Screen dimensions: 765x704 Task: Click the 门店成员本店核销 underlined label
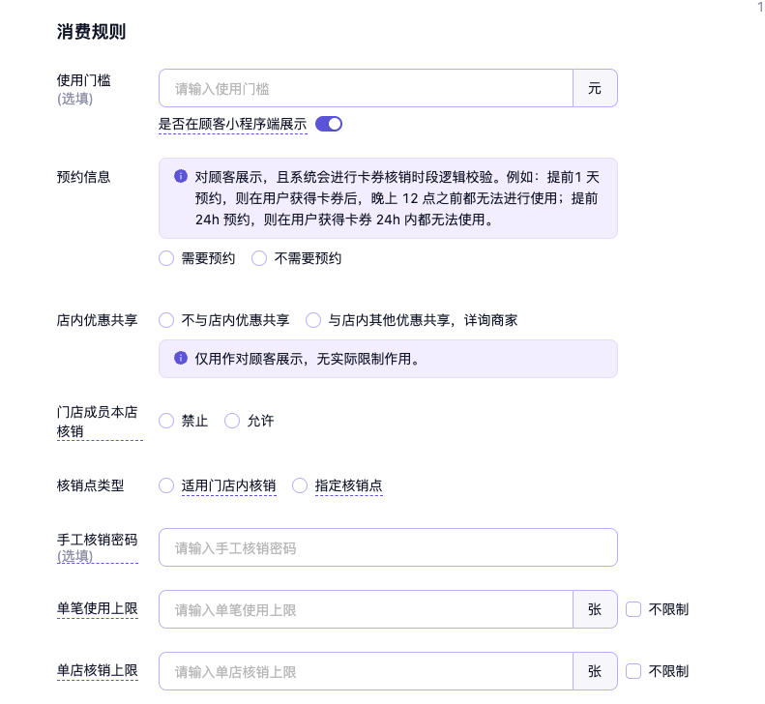(x=97, y=421)
